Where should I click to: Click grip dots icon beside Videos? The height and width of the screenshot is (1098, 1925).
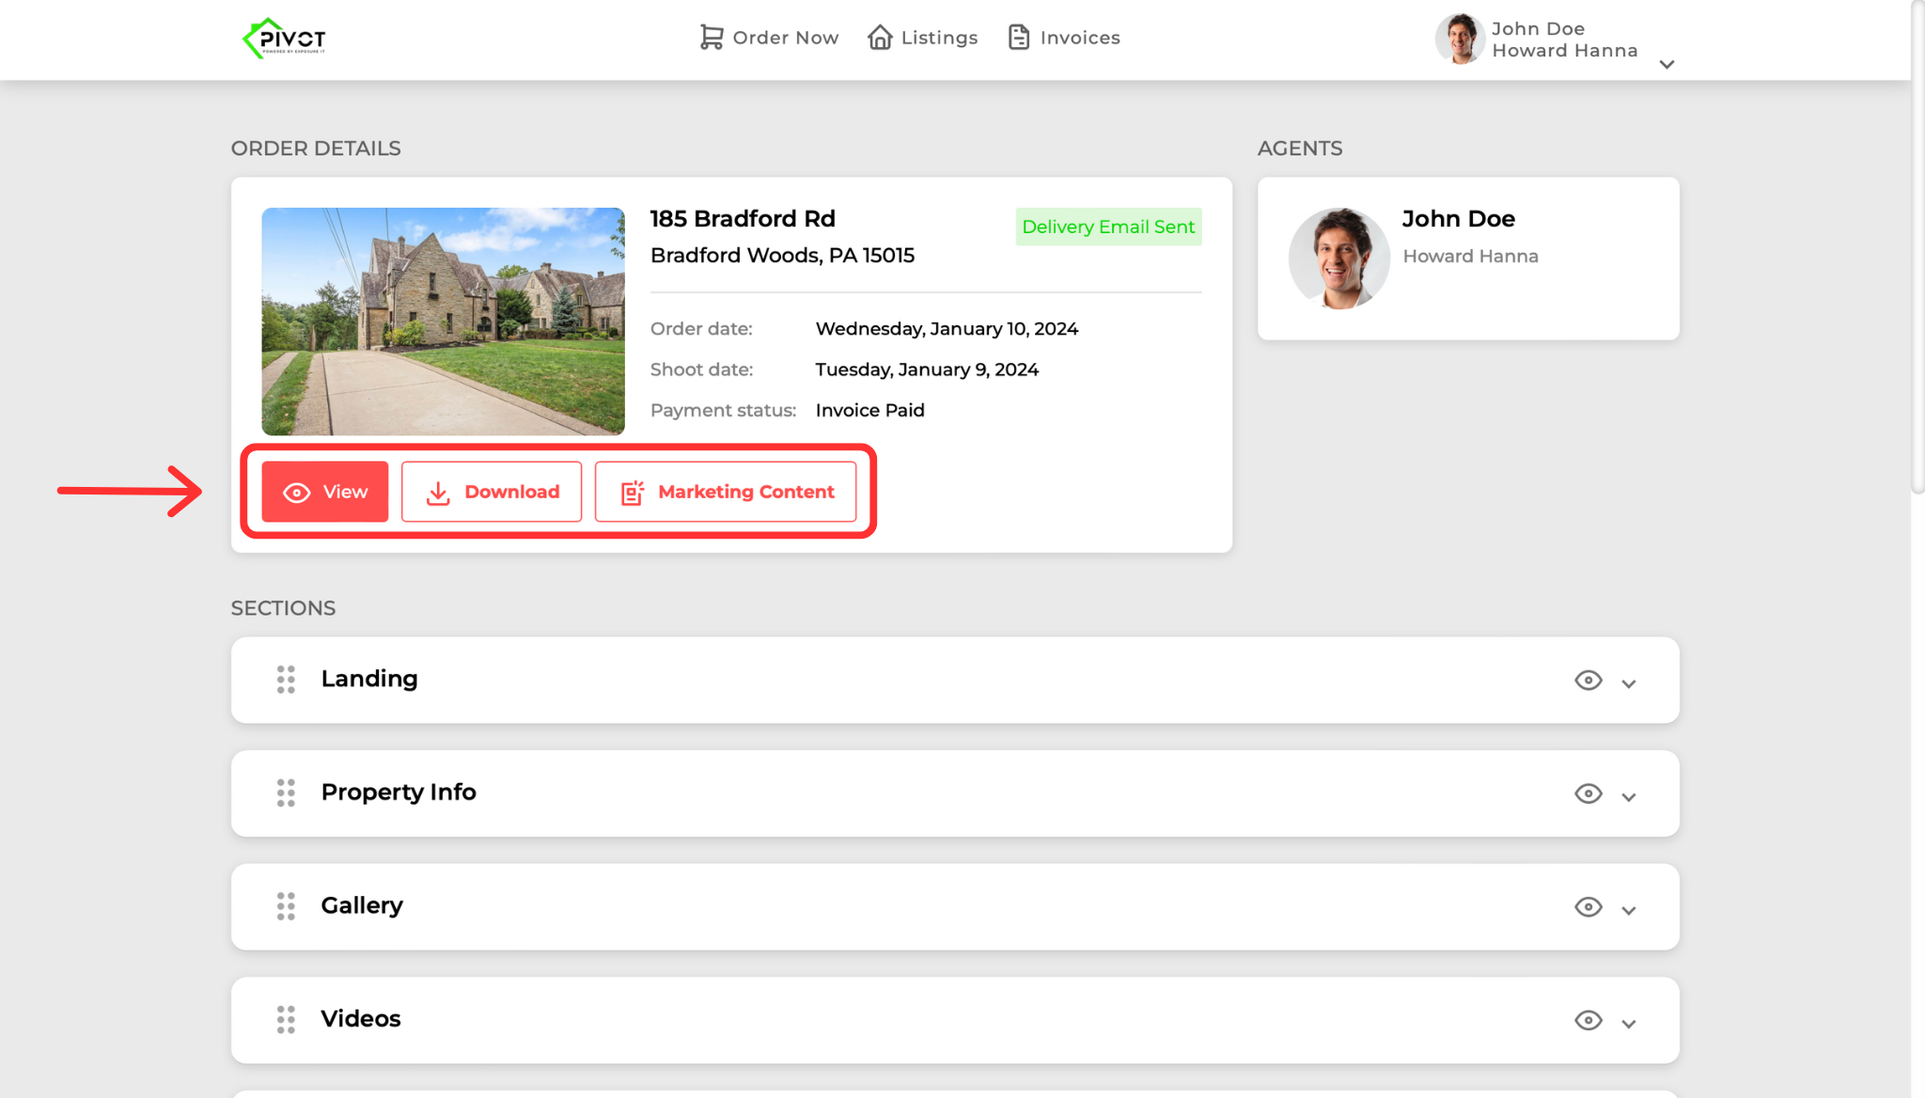point(286,1019)
